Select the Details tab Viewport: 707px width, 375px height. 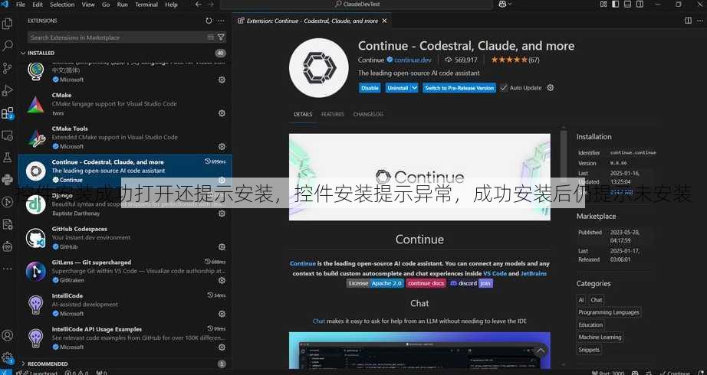coord(303,114)
